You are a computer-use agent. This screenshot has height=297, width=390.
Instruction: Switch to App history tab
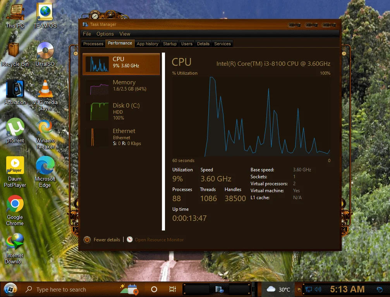[x=148, y=44]
